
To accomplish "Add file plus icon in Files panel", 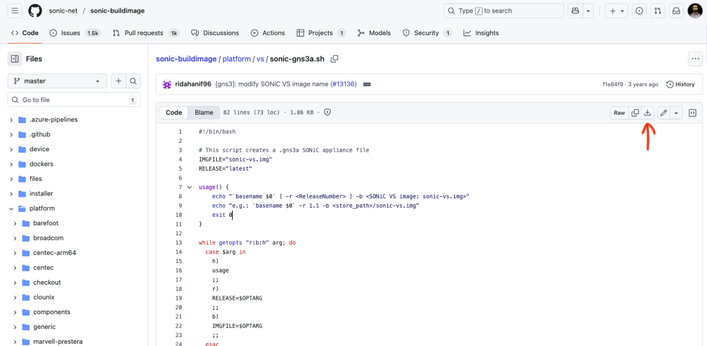I will tap(118, 81).
